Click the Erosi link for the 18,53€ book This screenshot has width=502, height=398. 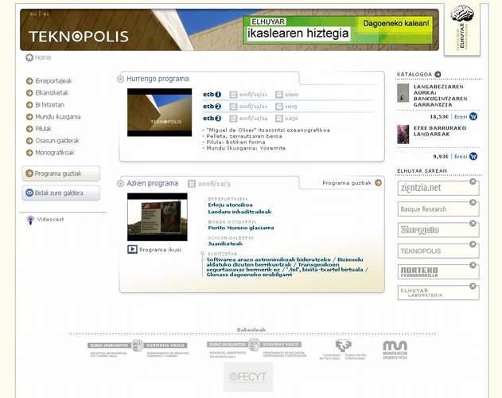coord(461,117)
